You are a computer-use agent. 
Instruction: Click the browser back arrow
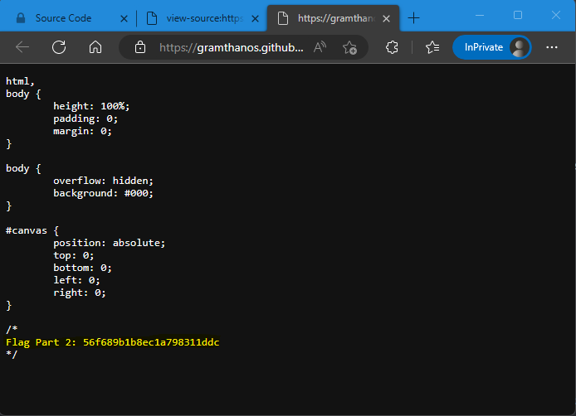[22, 47]
